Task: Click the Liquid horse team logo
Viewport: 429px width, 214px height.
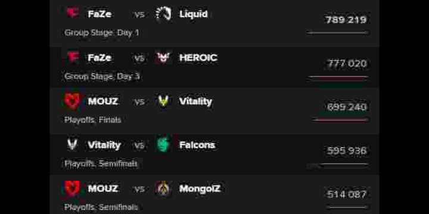Action: (163, 14)
